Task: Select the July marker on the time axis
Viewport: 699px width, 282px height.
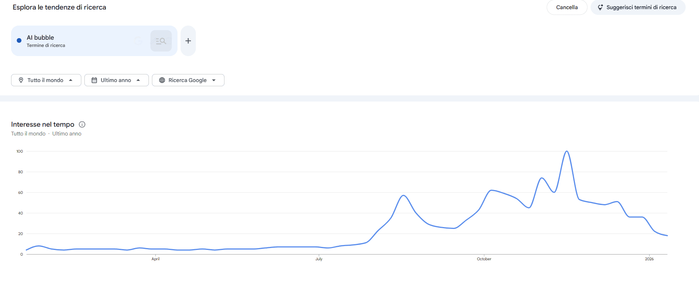Action: click(x=319, y=259)
